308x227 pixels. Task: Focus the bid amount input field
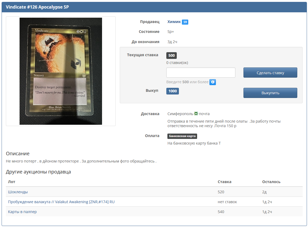tap(201, 73)
